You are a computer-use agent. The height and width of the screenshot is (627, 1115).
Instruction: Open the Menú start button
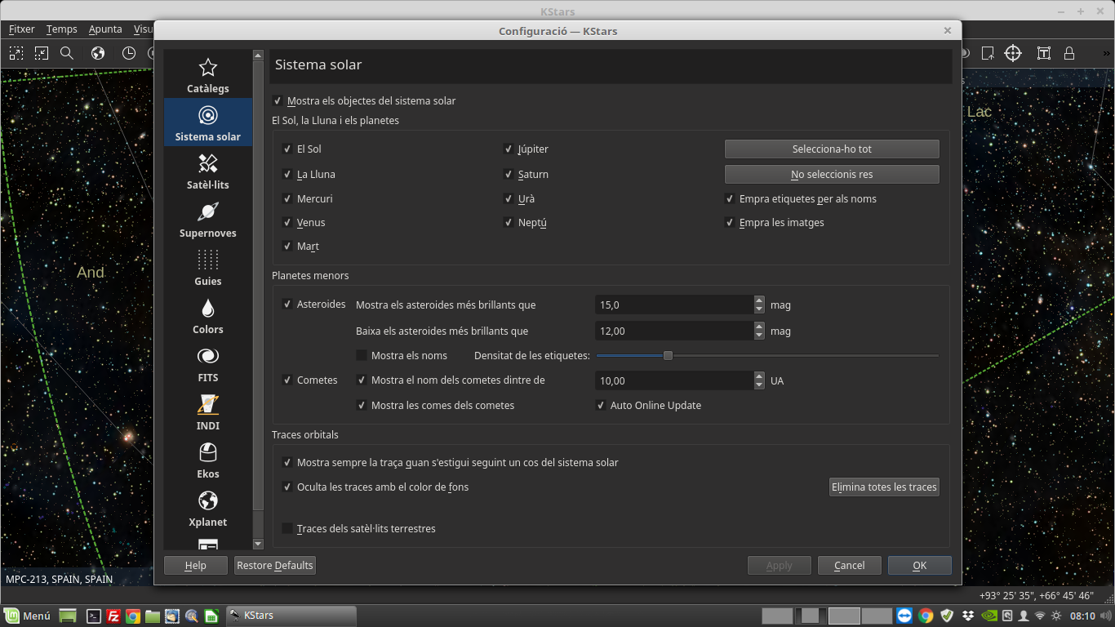[27, 616]
